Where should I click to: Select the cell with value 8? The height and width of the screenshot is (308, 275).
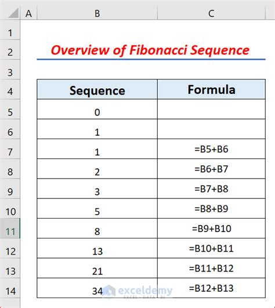[97, 229]
